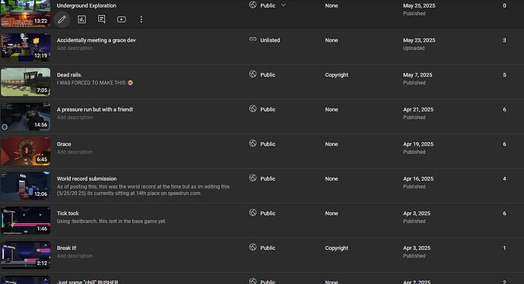Screen dimensions: 524x284
Task: Open World record submission video title
Action: pyautogui.click(x=87, y=178)
